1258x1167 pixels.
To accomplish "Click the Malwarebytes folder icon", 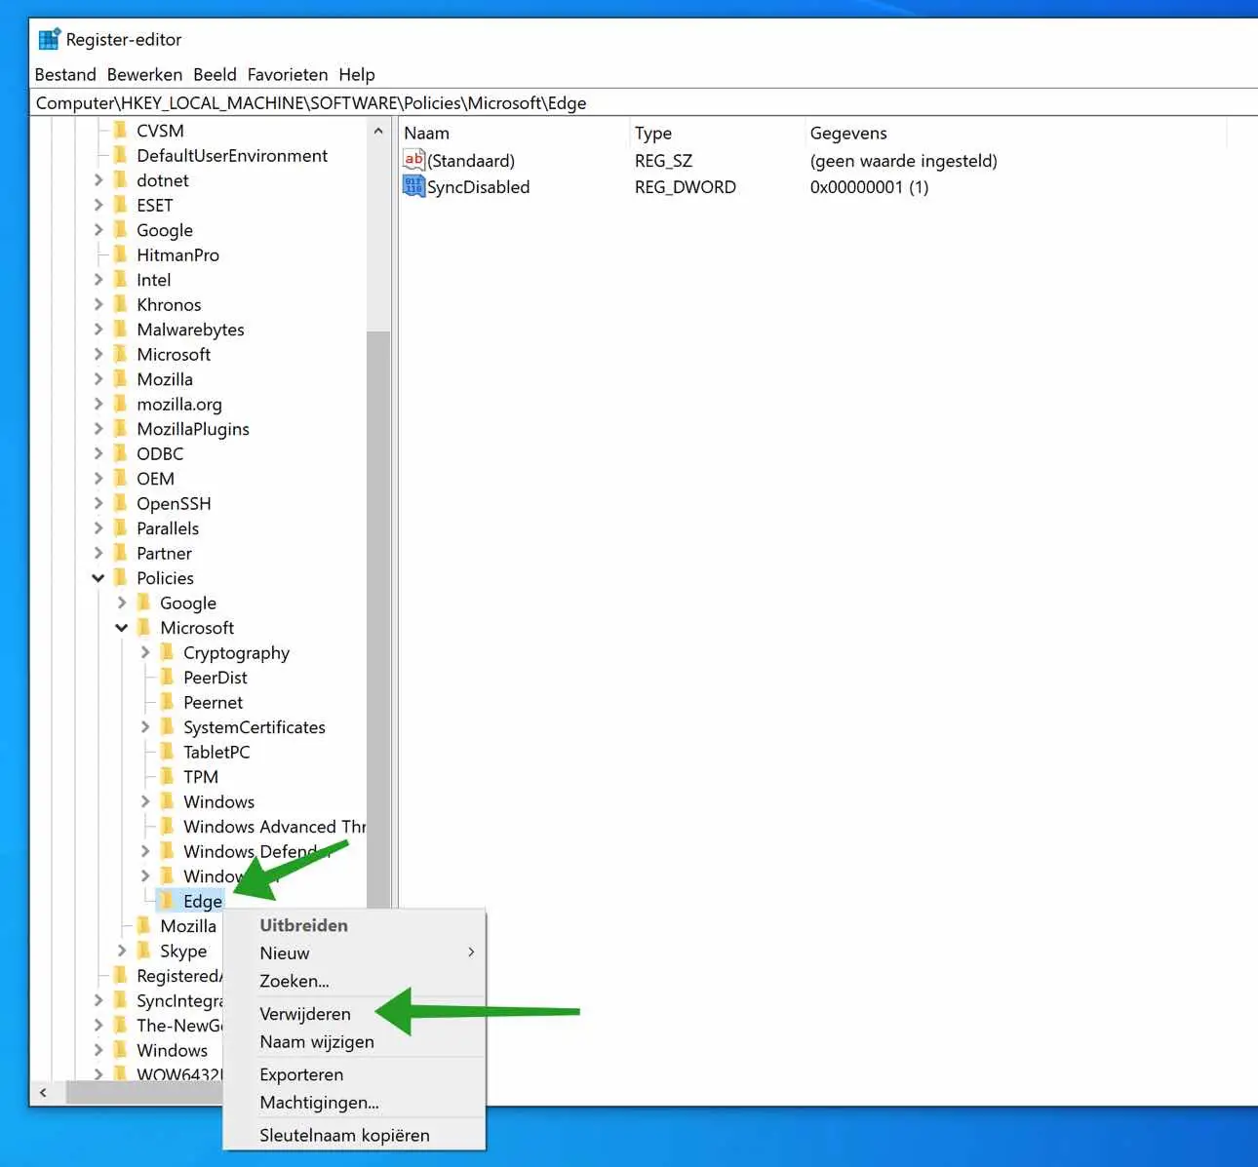I will (x=121, y=330).
